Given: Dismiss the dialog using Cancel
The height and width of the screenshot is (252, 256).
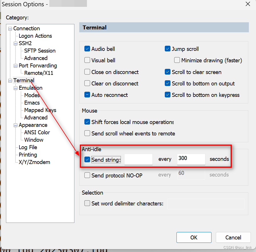Looking at the screenshot, I should pos(233,237).
